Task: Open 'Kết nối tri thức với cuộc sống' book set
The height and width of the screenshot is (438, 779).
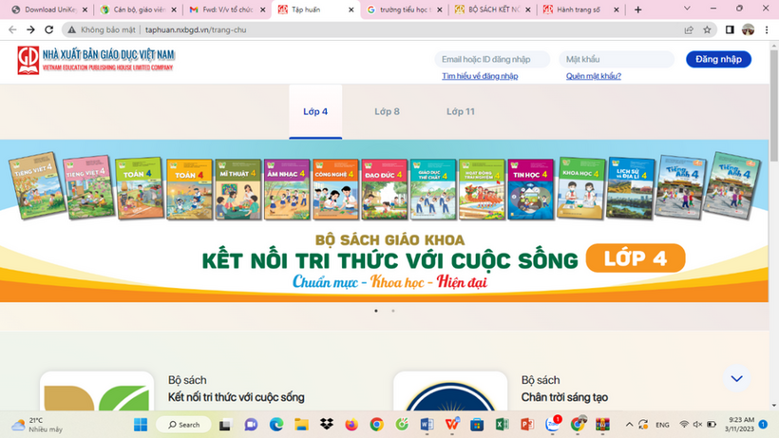Action: pyautogui.click(x=236, y=397)
